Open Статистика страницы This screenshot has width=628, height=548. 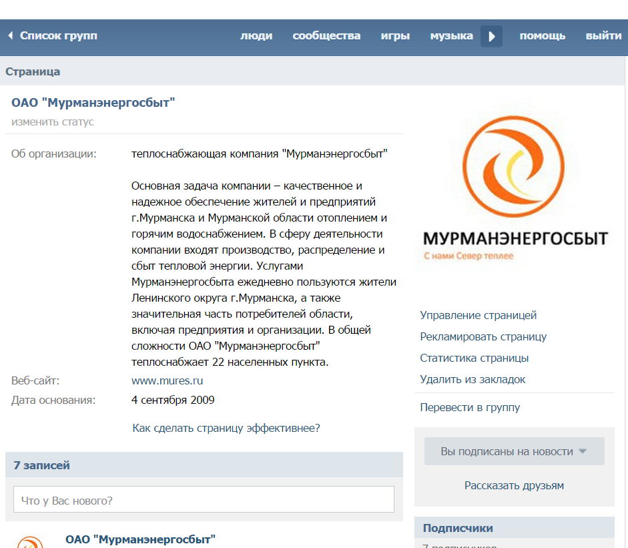pyautogui.click(x=475, y=358)
